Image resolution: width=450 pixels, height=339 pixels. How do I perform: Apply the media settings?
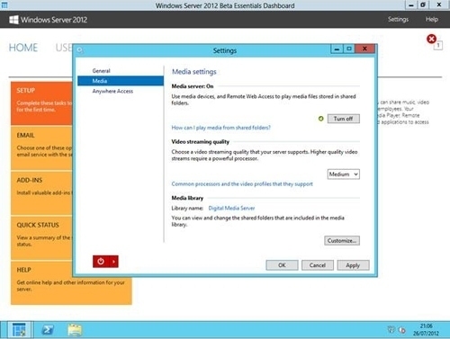[x=353, y=265]
